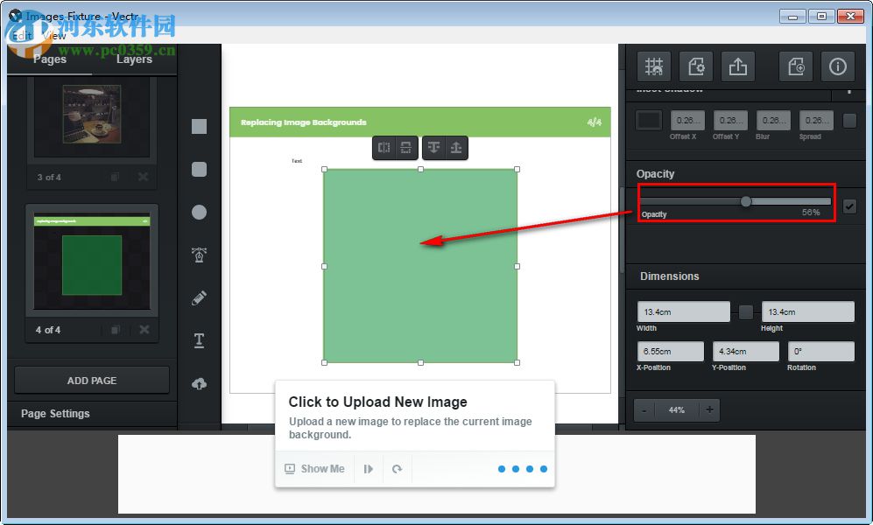This screenshot has width=873, height=525.
Task: Toggle the Opacity enable checkbox
Action: 849,206
